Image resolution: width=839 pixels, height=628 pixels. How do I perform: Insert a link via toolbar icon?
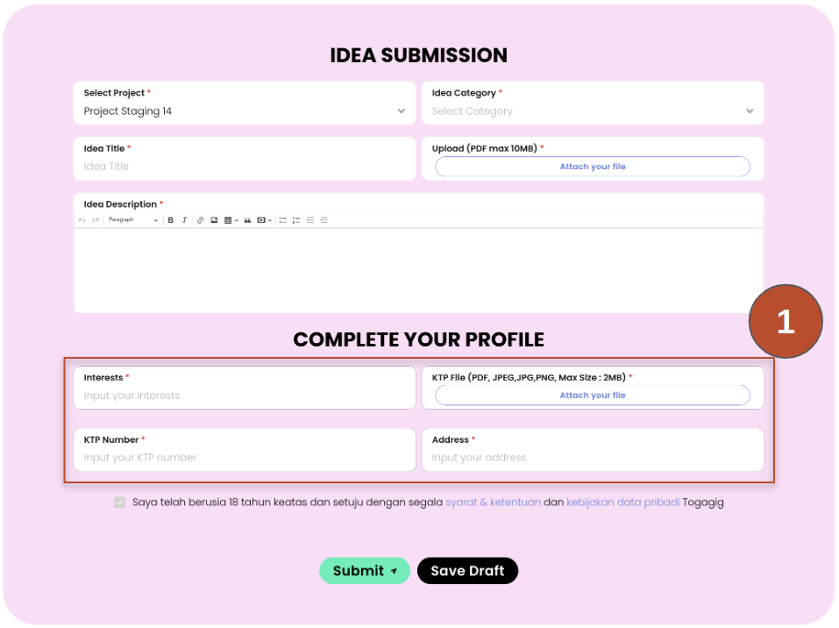pyautogui.click(x=201, y=220)
